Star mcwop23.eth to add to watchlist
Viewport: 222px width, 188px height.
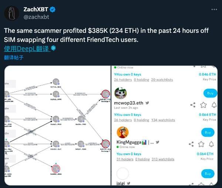pos(203,105)
